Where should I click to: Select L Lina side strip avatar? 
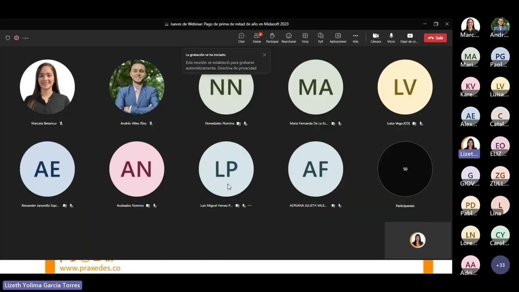[500, 206]
